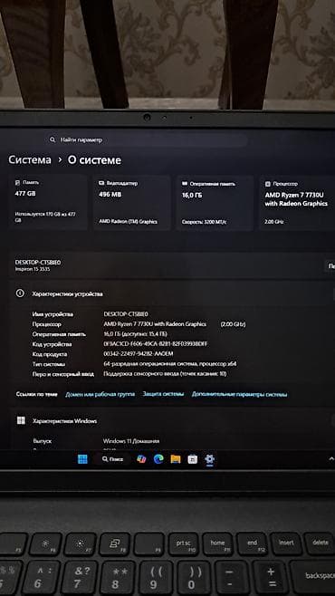Viewport: 335px width, 596px height.
Task: Click the Settings gear taskbar icon
Action: [209, 459]
